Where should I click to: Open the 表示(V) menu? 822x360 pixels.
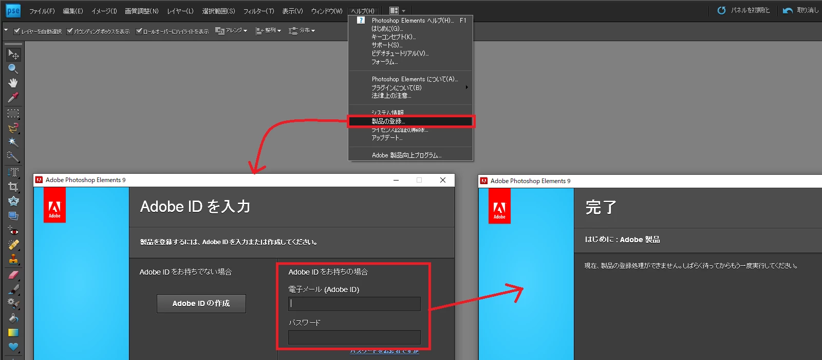[x=292, y=11]
